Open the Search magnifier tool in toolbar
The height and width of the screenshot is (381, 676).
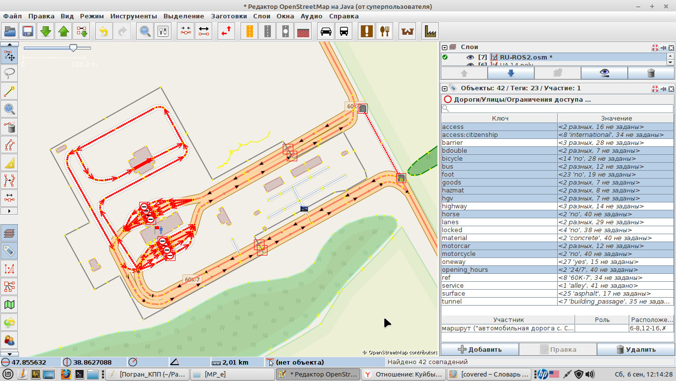145,31
